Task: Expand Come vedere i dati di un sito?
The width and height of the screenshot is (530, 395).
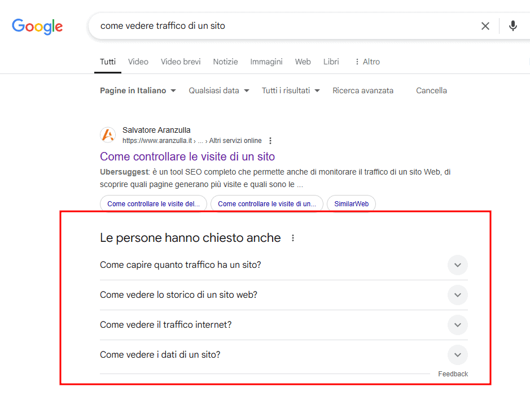Action: pyautogui.click(x=283, y=355)
